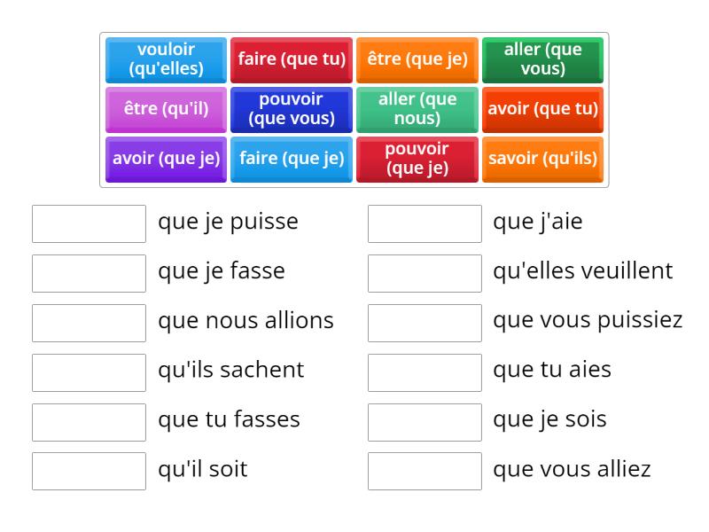Choose the 'avoir (que tu)' tile
Image resolution: width=709 pixels, height=532 pixels.
(x=542, y=109)
